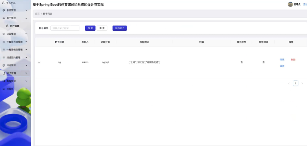Image resolution: width=307 pixels, height=146 pixels.
Task: Click the 客服管理 support icon
Action: pyautogui.click(x=4, y=81)
